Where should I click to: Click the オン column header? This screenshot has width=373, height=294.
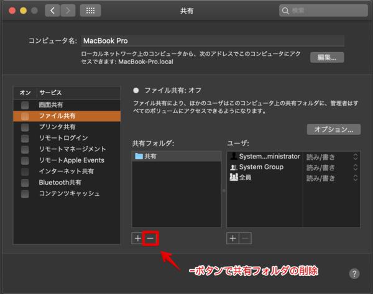tap(25, 93)
